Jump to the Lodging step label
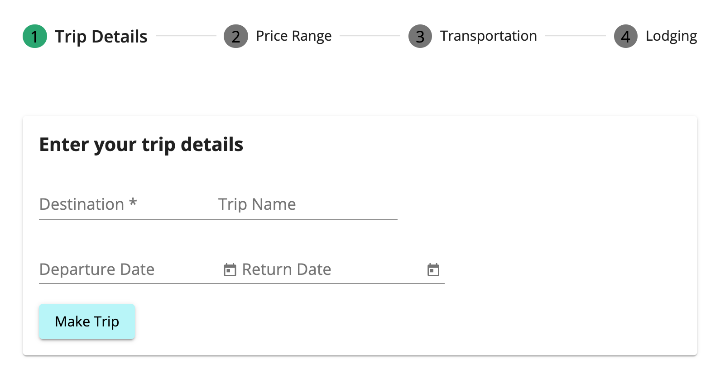Viewport: 720px width, 378px height. [671, 36]
